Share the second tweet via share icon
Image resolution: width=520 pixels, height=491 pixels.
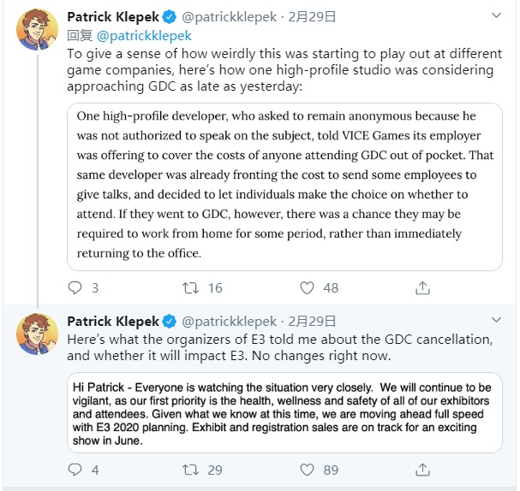point(421,470)
